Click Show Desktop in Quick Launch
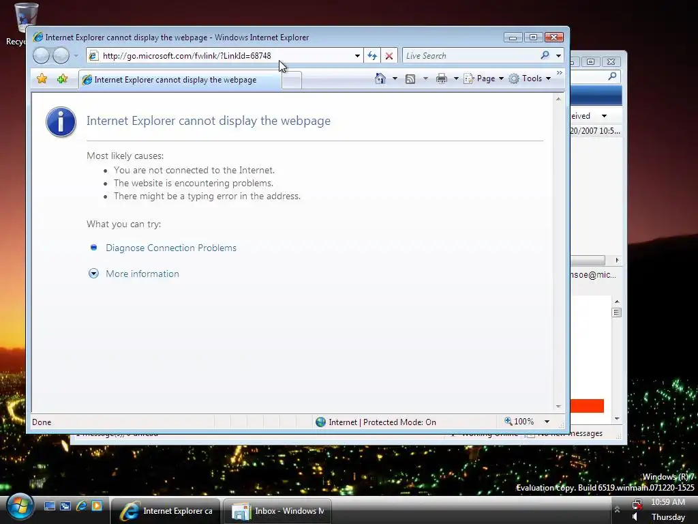Screen dimensions: 698x524 pos(49,506)
